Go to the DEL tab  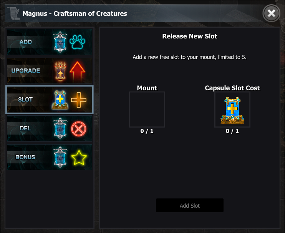pyautogui.click(x=25, y=128)
